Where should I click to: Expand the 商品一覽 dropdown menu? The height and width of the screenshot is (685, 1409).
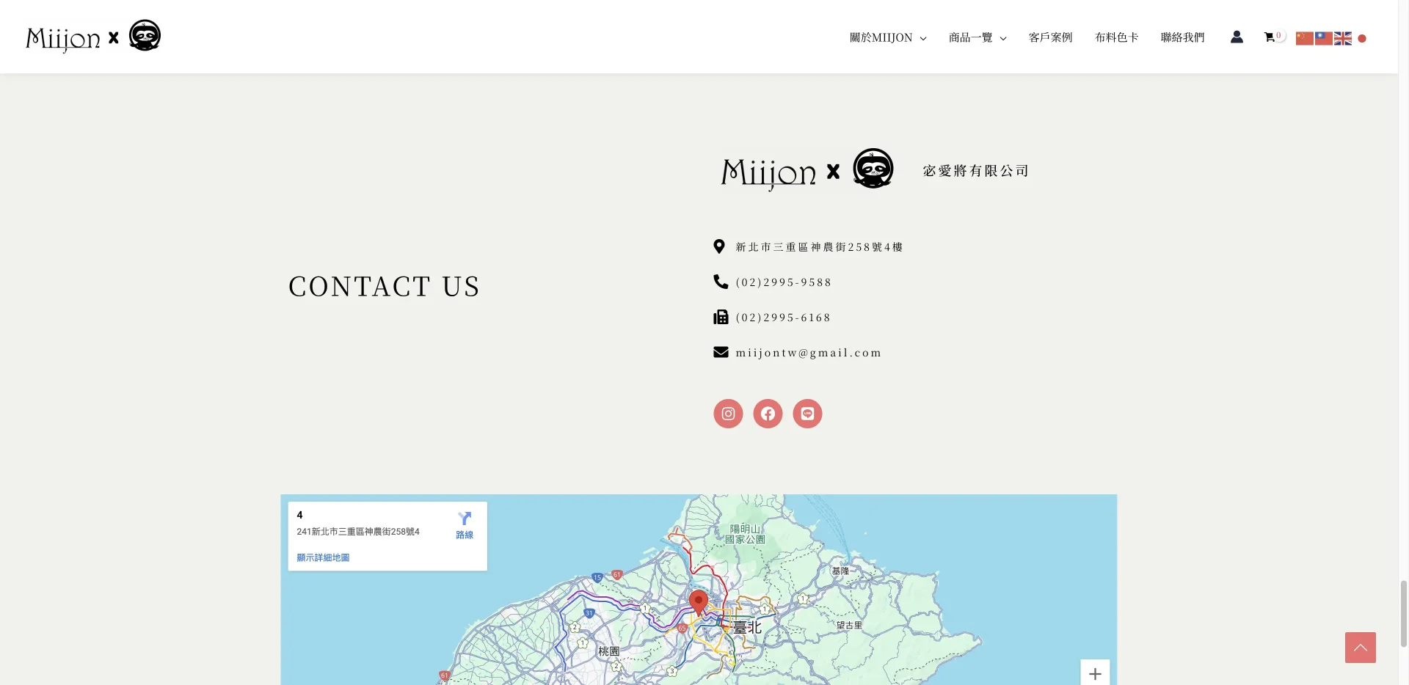(x=977, y=37)
